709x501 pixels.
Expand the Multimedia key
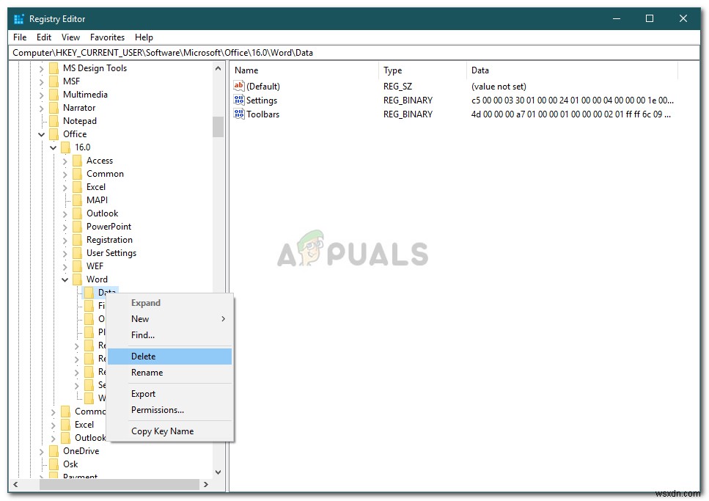(x=41, y=95)
